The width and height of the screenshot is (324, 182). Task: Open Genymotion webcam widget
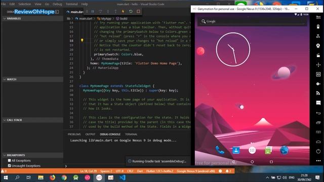(x=318, y=45)
